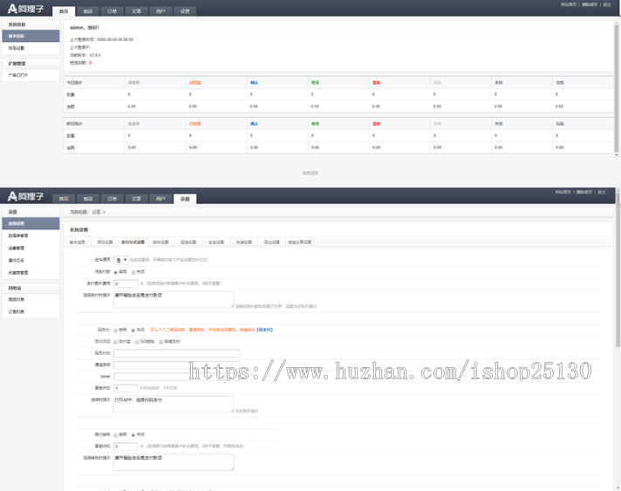The width and height of the screenshot is (621, 491).
Task: Select 基本信息 in the dashboard sidebar
Action: 31,36
